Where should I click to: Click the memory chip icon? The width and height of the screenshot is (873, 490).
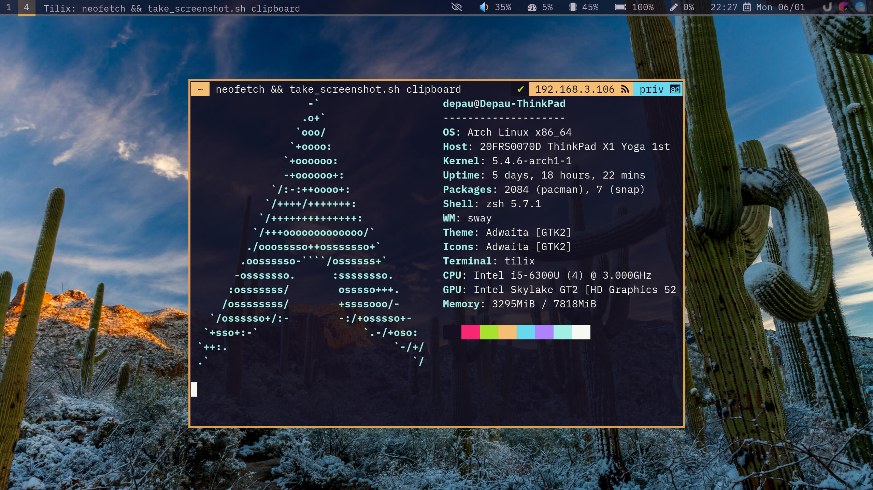tap(573, 7)
